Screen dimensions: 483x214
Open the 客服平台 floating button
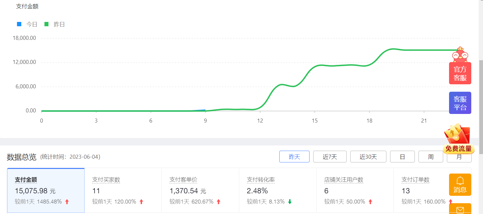460,103
